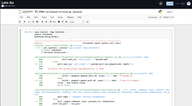Interrupt the kernel with the stop icon
The height and width of the screenshot is (106, 192).
click(x=59, y=22)
